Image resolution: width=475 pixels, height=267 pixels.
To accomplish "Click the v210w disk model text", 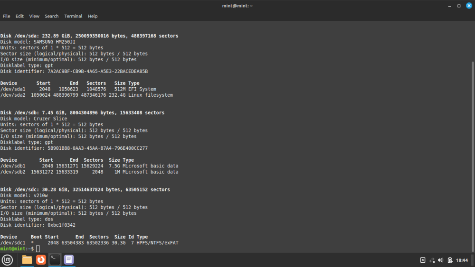I will tap(40, 195).
